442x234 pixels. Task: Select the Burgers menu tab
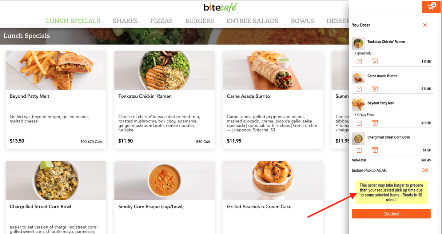199,21
